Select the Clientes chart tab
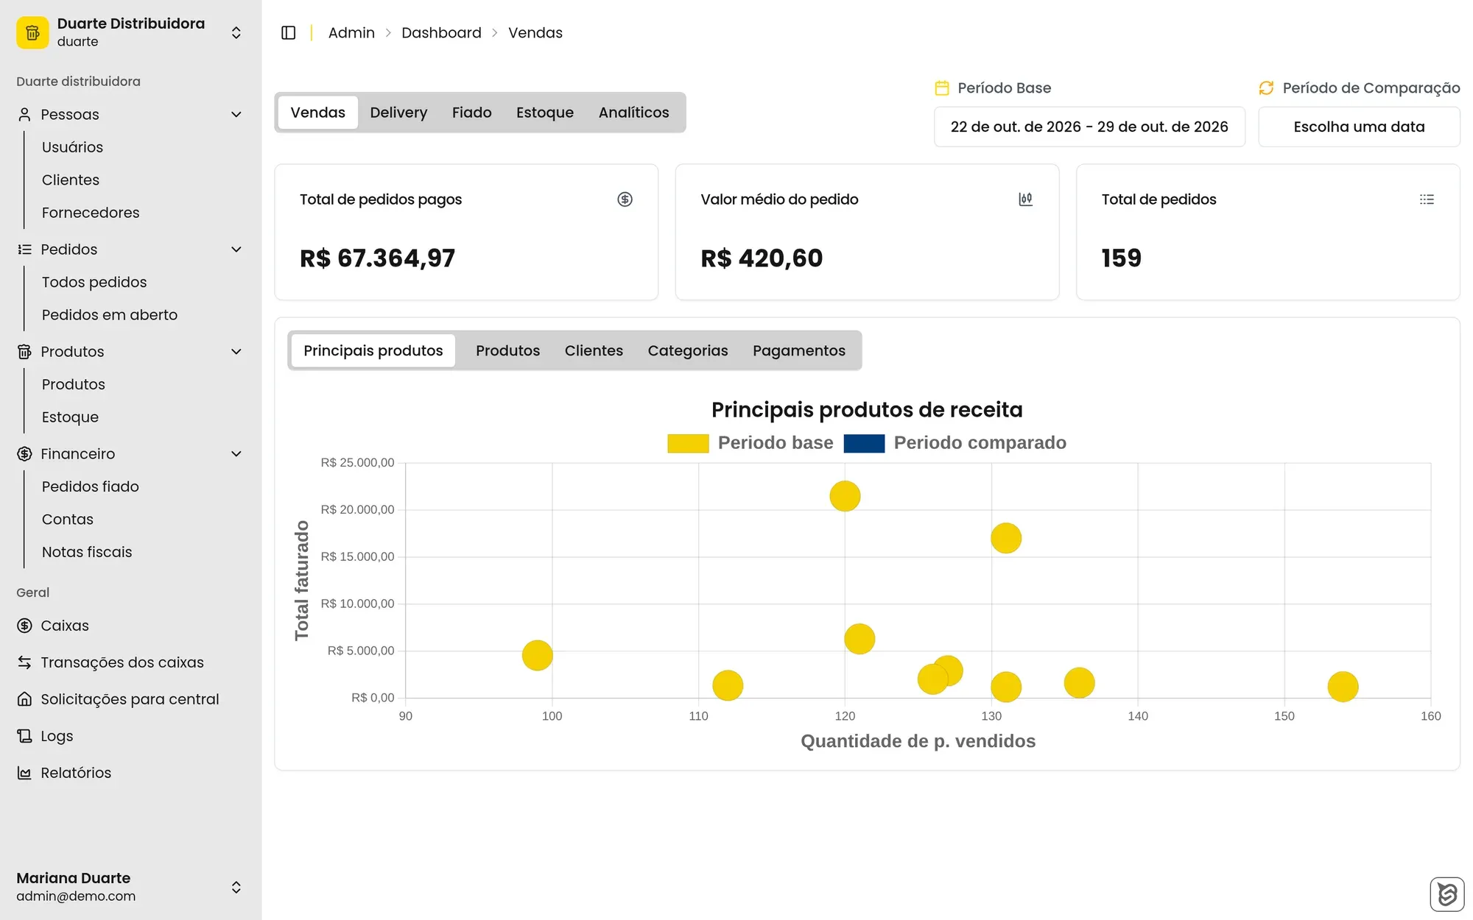 click(x=594, y=350)
